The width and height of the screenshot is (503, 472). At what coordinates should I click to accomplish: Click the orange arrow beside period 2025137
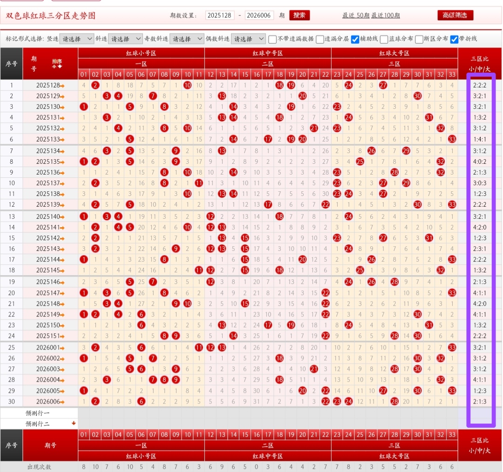(62, 184)
